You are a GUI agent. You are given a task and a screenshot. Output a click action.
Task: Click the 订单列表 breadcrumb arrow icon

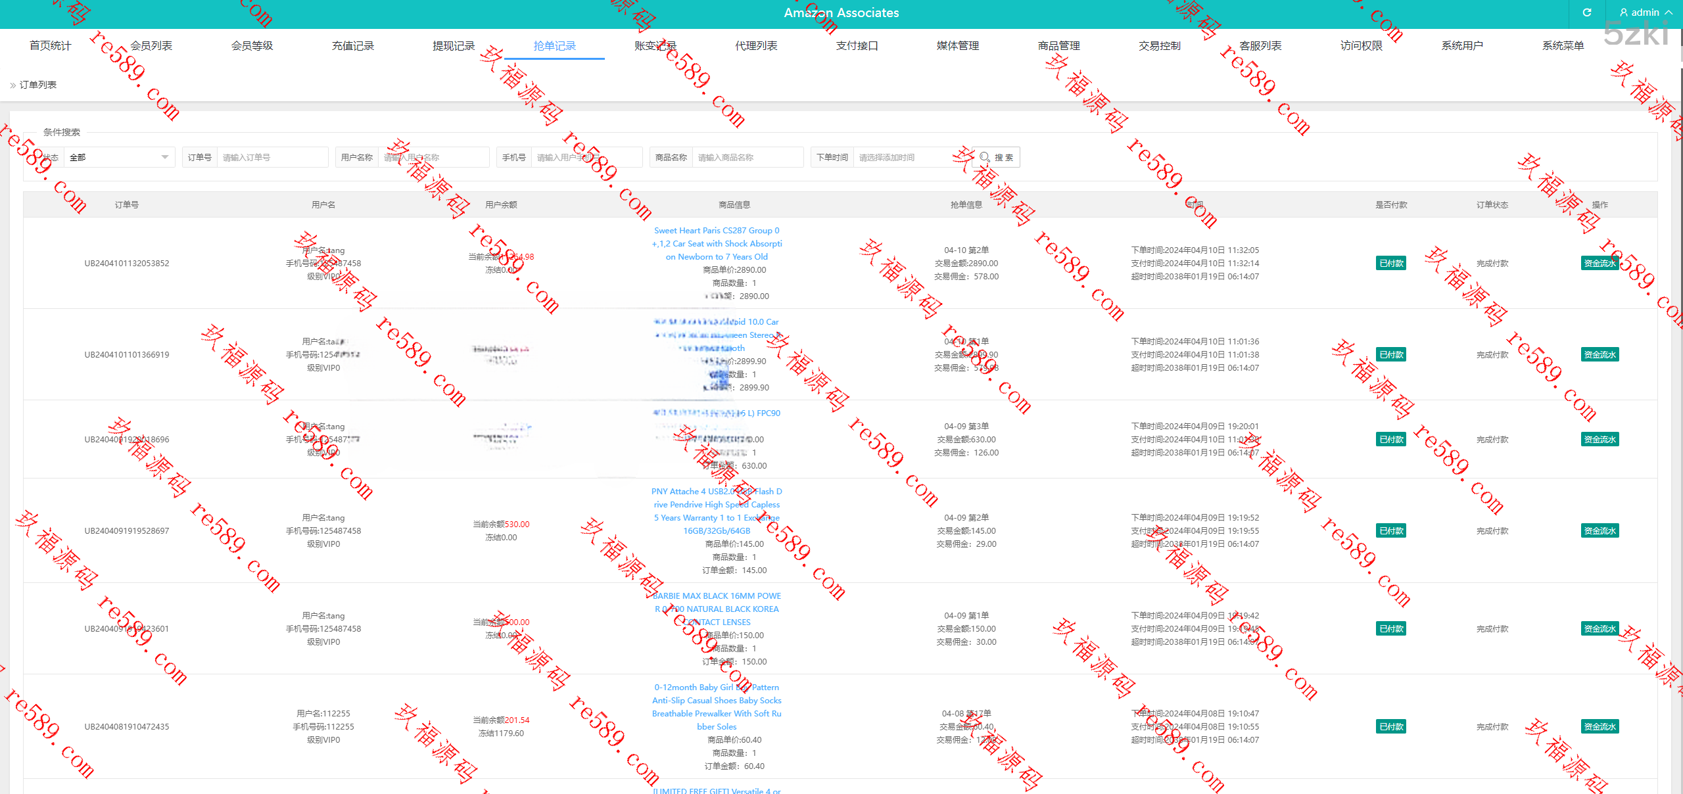tap(12, 85)
